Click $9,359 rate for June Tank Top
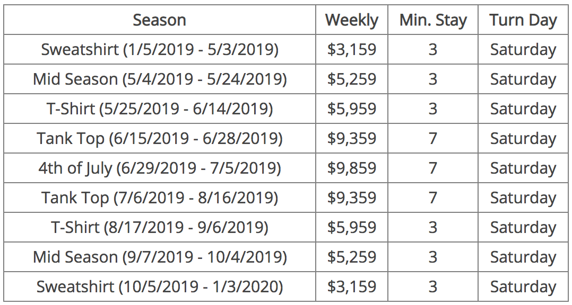The height and width of the screenshot is (305, 572). click(x=352, y=139)
